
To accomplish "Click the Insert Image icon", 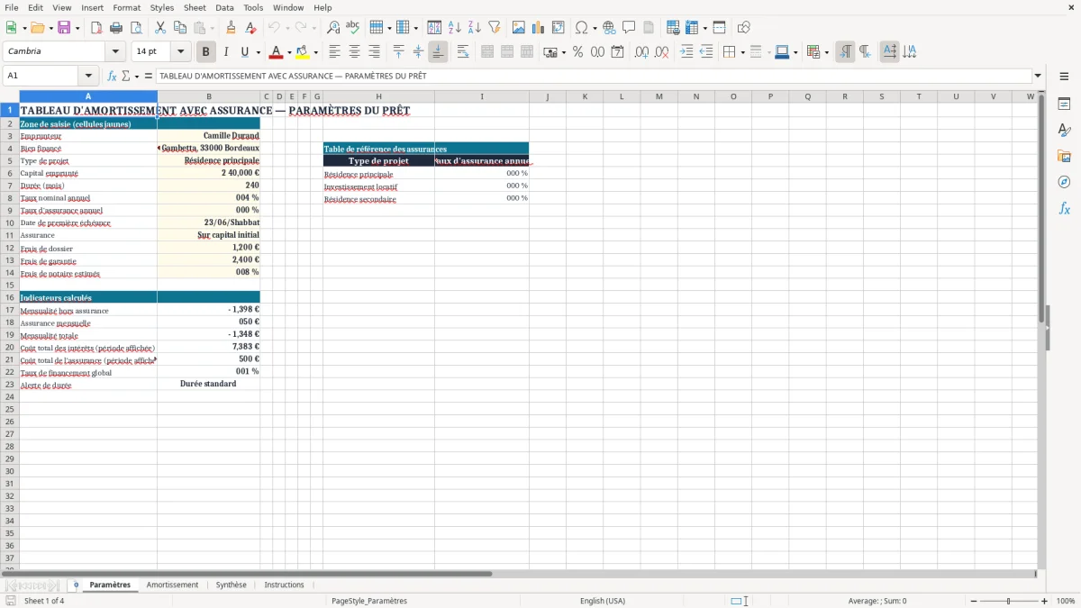I will [x=519, y=28].
